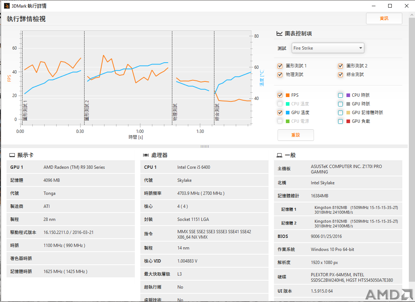Screen dimensions: 415x302
Task: Click the 14 nm process value
Action: coord(184,248)
